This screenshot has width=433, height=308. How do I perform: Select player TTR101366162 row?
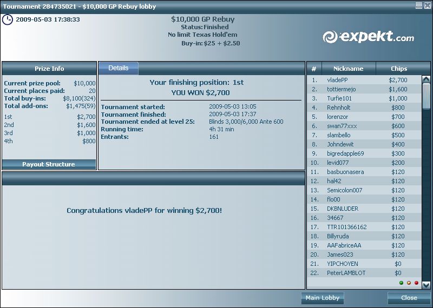tap(364, 227)
